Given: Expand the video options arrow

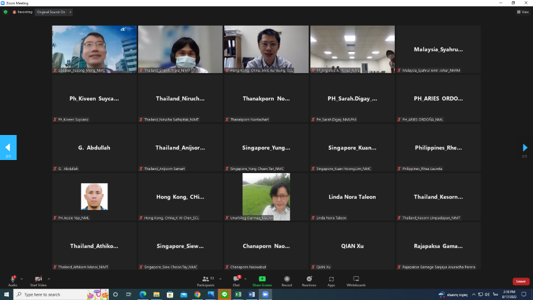Looking at the screenshot, I should coord(49,279).
